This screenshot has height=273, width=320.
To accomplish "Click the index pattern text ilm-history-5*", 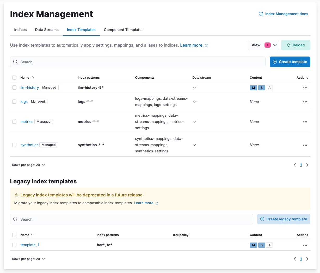I will pyautogui.click(x=91, y=88).
